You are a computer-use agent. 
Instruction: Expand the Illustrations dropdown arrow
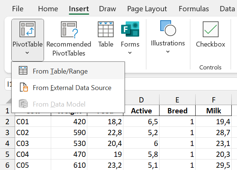168,52
